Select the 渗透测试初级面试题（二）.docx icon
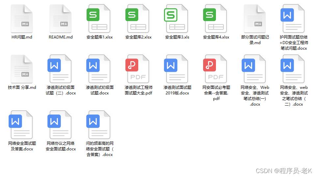Screen dimensions: 317x177 (60, 69)
